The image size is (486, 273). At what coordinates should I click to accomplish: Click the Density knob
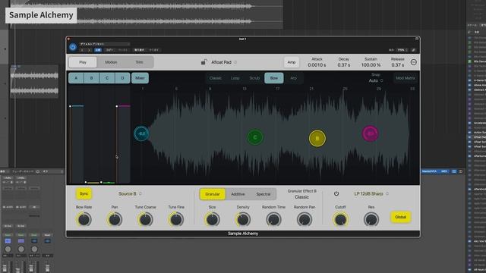tap(243, 219)
